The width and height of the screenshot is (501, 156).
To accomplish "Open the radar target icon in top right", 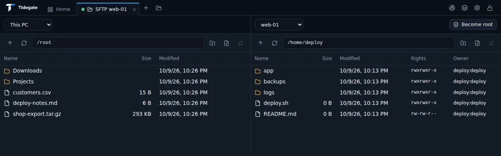I will tap(452, 8).
